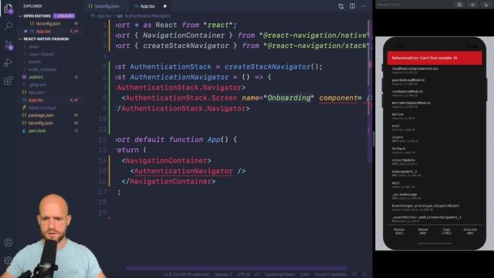This screenshot has height=278, width=494.
Task: Open Source Control view in activity bar
Action: coord(8,45)
